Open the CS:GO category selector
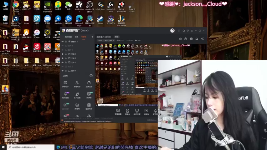This screenshot has width=267, height=150. pos(106,40)
